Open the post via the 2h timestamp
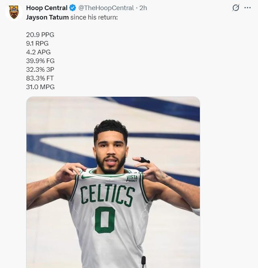Viewport: 258px width, 268px height. point(143,8)
